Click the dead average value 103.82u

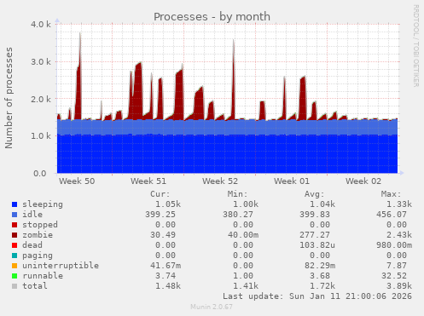click(317, 245)
